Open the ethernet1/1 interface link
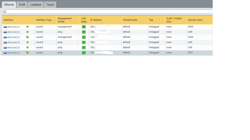 pos(14,27)
